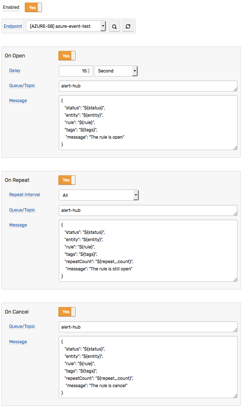243x408 pixels.
Task: Toggle the On Cancel switch
Action: click(x=67, y=312)
